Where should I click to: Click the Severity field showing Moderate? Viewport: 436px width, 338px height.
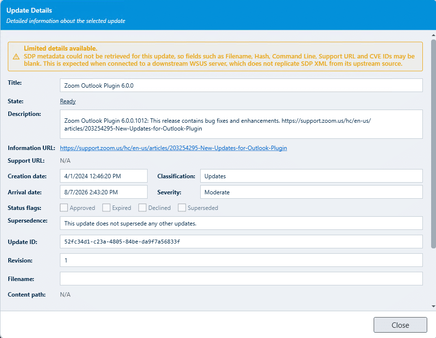[311, 192]
